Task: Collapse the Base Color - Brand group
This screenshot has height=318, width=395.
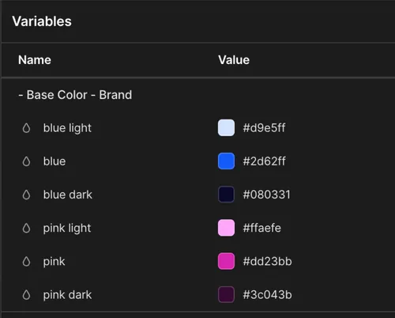Action: [75, 95]
